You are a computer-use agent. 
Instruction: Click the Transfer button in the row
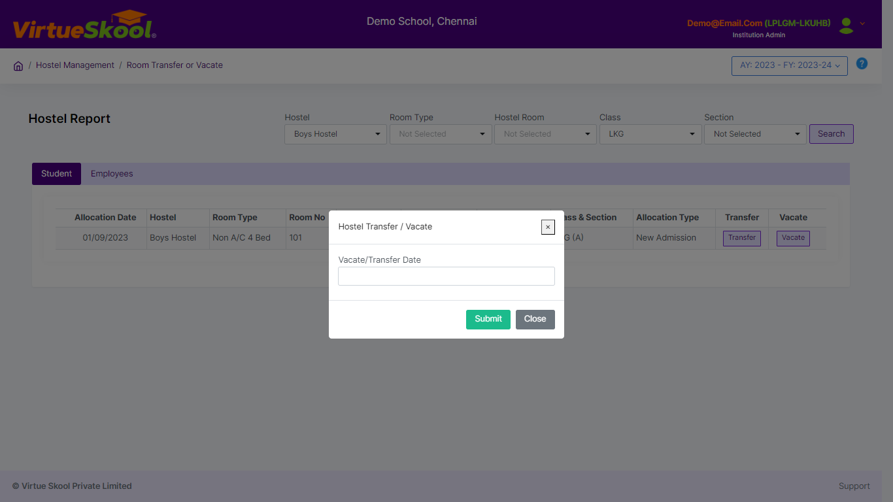742,238
